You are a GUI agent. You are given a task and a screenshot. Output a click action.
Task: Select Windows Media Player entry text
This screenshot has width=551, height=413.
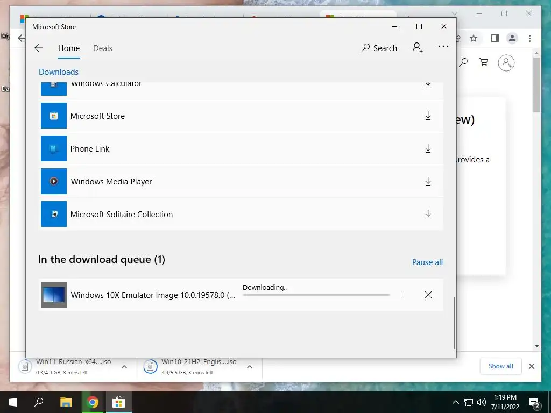111,182
